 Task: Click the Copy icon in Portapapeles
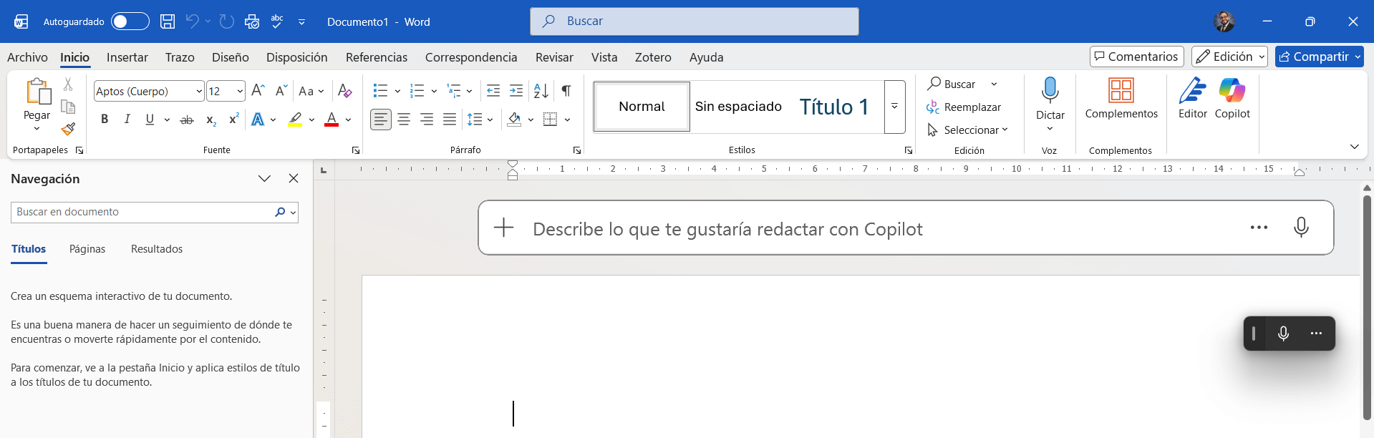click(x=68, y=107)
